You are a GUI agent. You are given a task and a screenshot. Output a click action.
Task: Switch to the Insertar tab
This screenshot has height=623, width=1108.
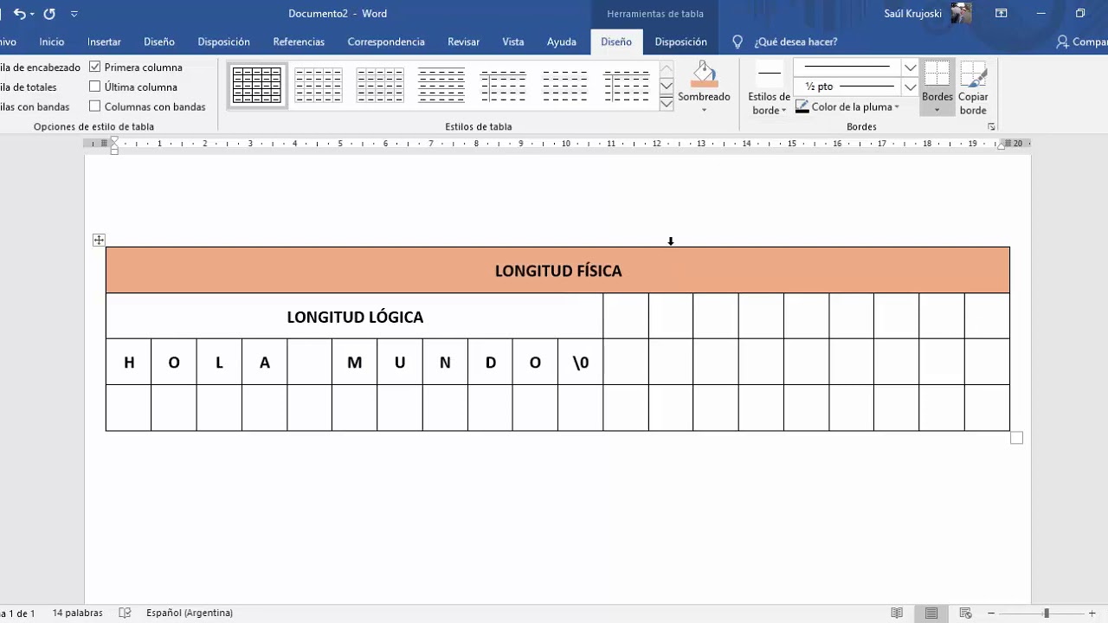click(104, 42)
